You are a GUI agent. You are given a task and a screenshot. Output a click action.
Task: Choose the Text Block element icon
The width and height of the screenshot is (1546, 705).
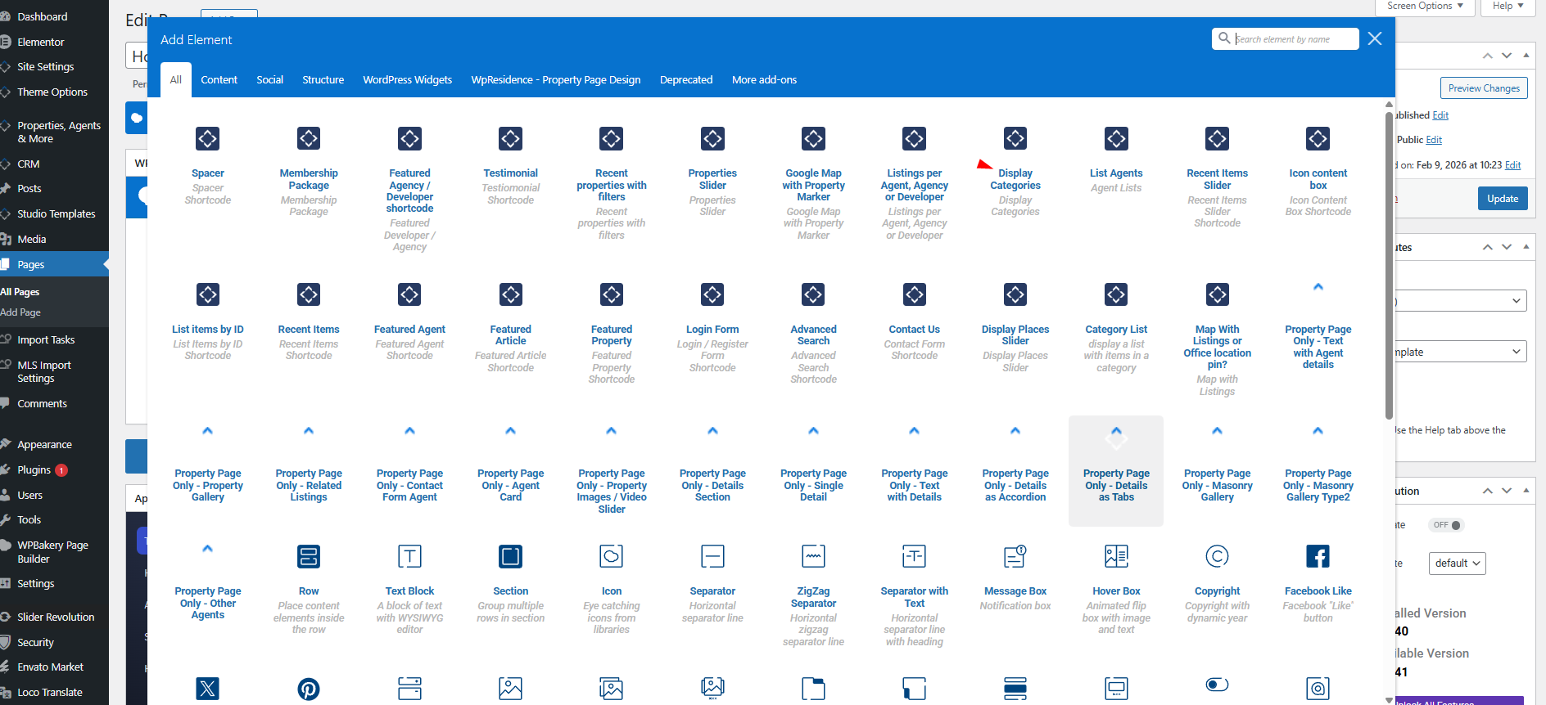click(409, 557)
